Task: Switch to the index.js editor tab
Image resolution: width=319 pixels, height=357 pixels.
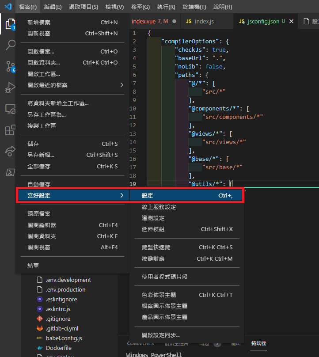Action: (204, 21)
